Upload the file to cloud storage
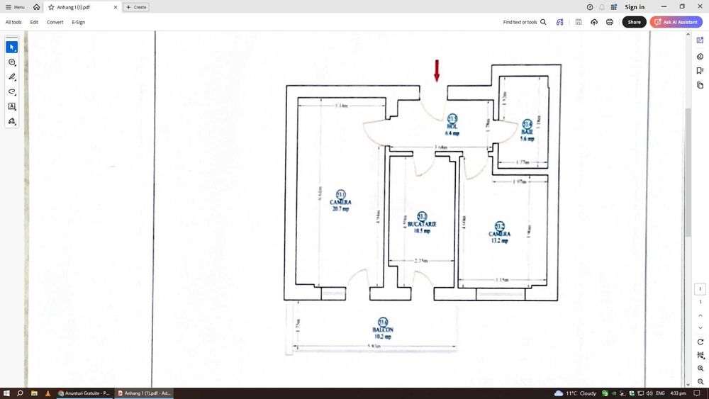The height and width of the screenshot is (399, 709). [594, 22]
